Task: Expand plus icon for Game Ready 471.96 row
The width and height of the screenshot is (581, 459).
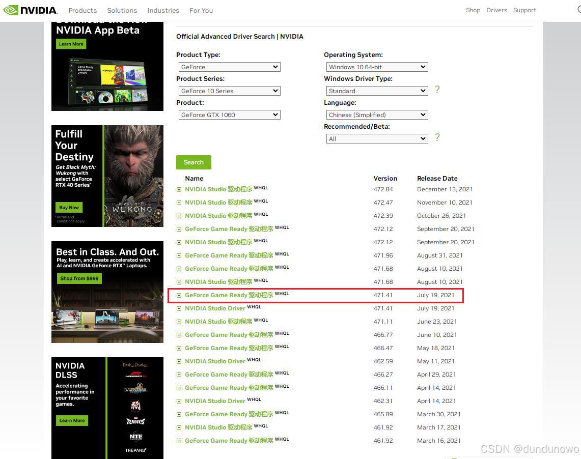Action: point(179,256)
